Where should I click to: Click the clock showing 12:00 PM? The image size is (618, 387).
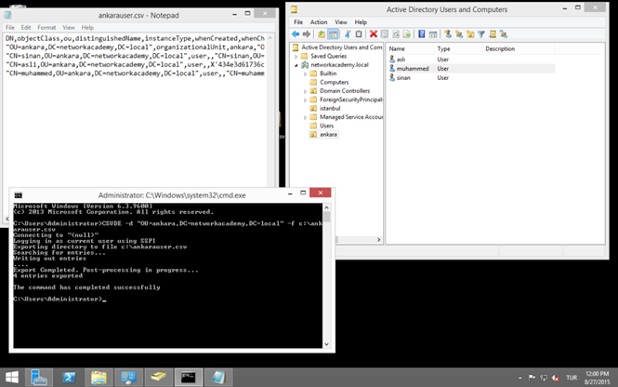coord(597,378)
